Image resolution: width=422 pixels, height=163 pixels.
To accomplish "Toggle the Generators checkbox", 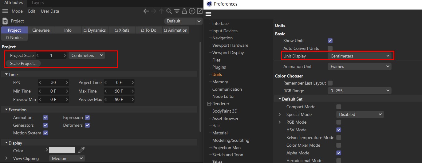I will 45,125.
